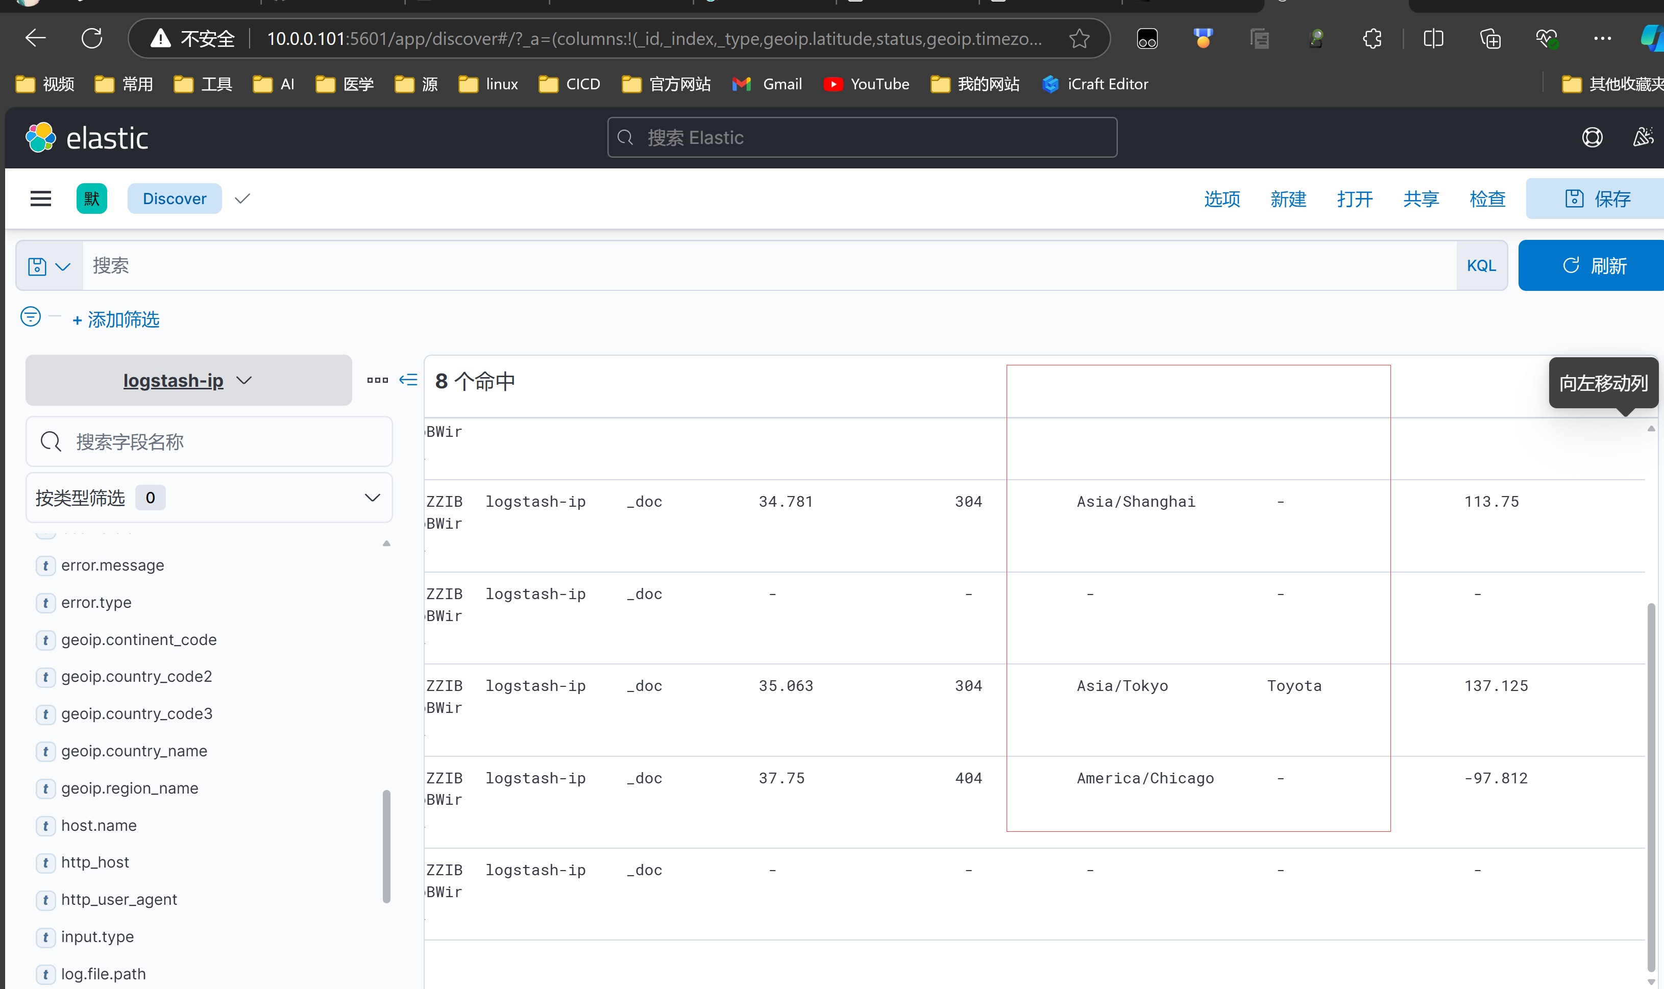Click the America/Chicago timezone cell

1145,778
